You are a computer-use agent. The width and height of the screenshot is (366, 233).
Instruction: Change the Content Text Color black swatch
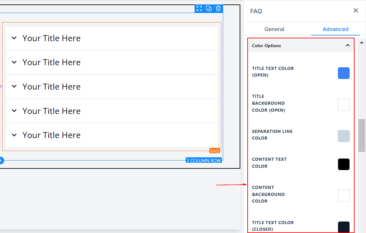tap(343, 164)
